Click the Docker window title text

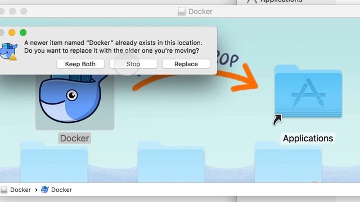(200, 11)
